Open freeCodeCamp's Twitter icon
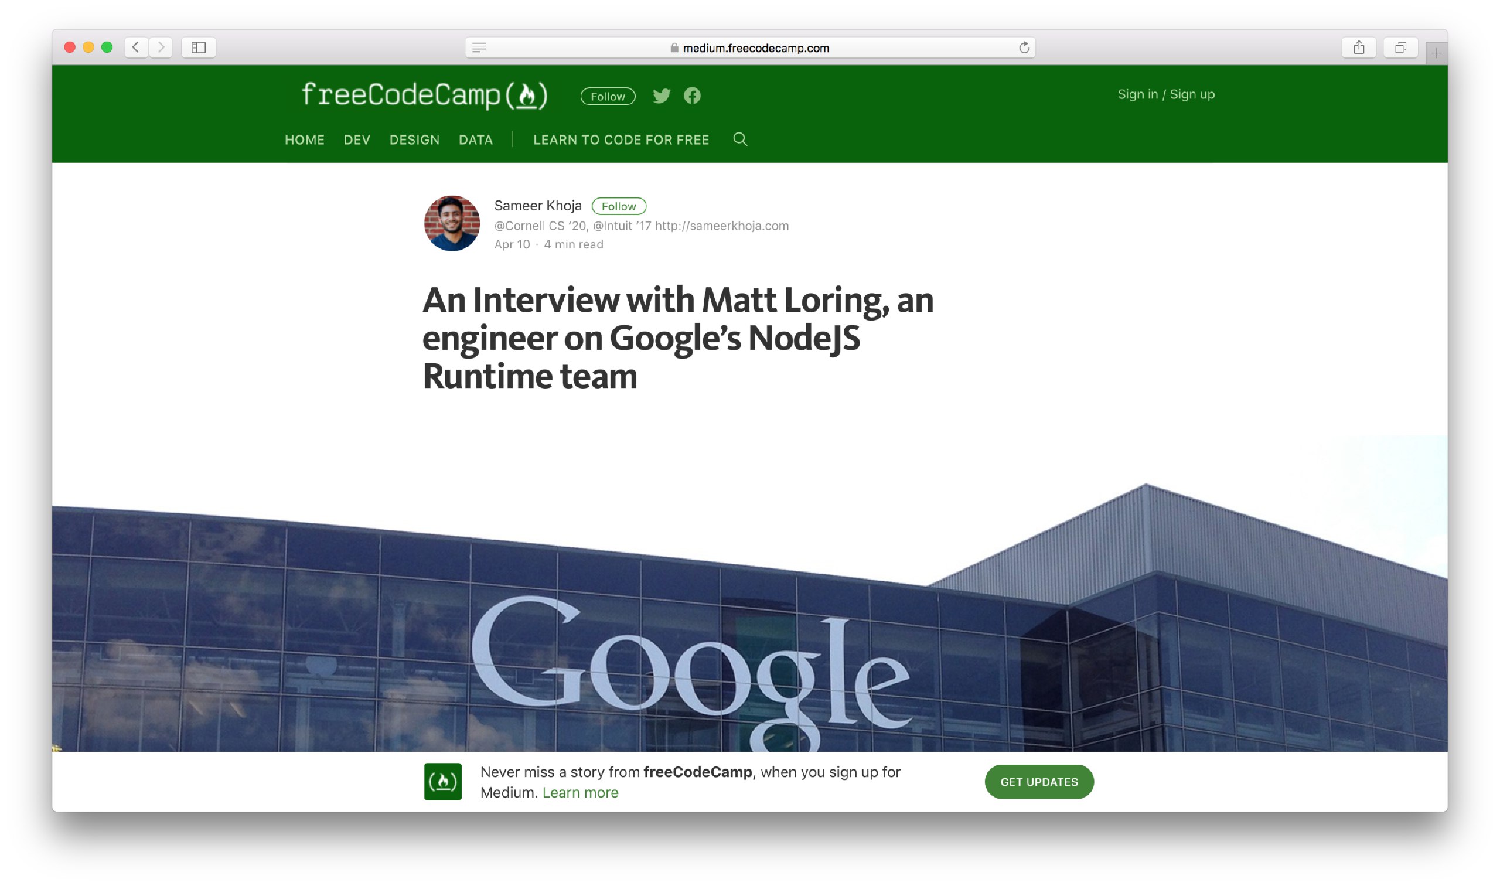Screen dimensions: 1500x886 (662, 96)
